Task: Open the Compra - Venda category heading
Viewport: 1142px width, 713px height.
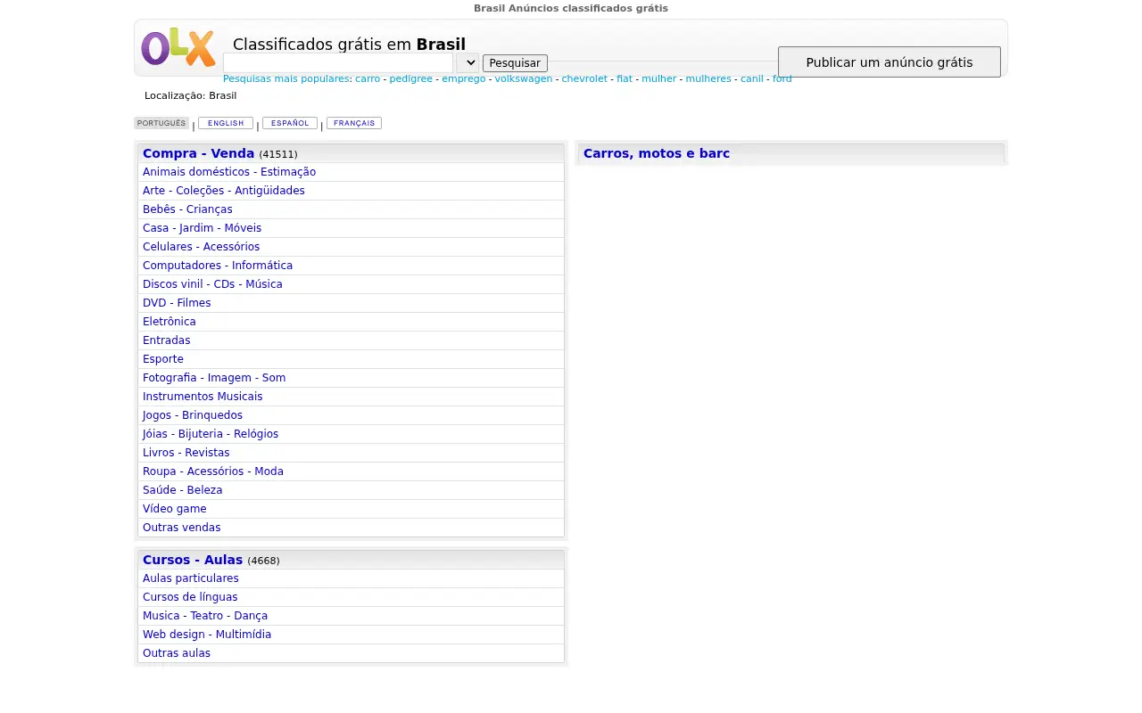Action: tap(199, 153)
